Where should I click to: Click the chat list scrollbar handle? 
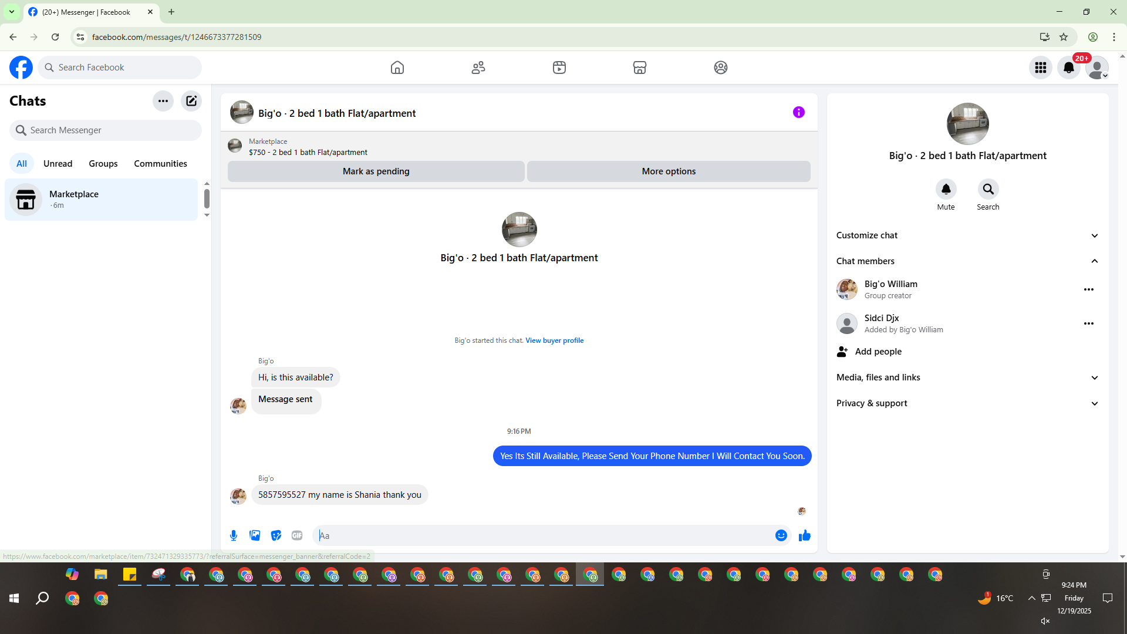(207, 198)
